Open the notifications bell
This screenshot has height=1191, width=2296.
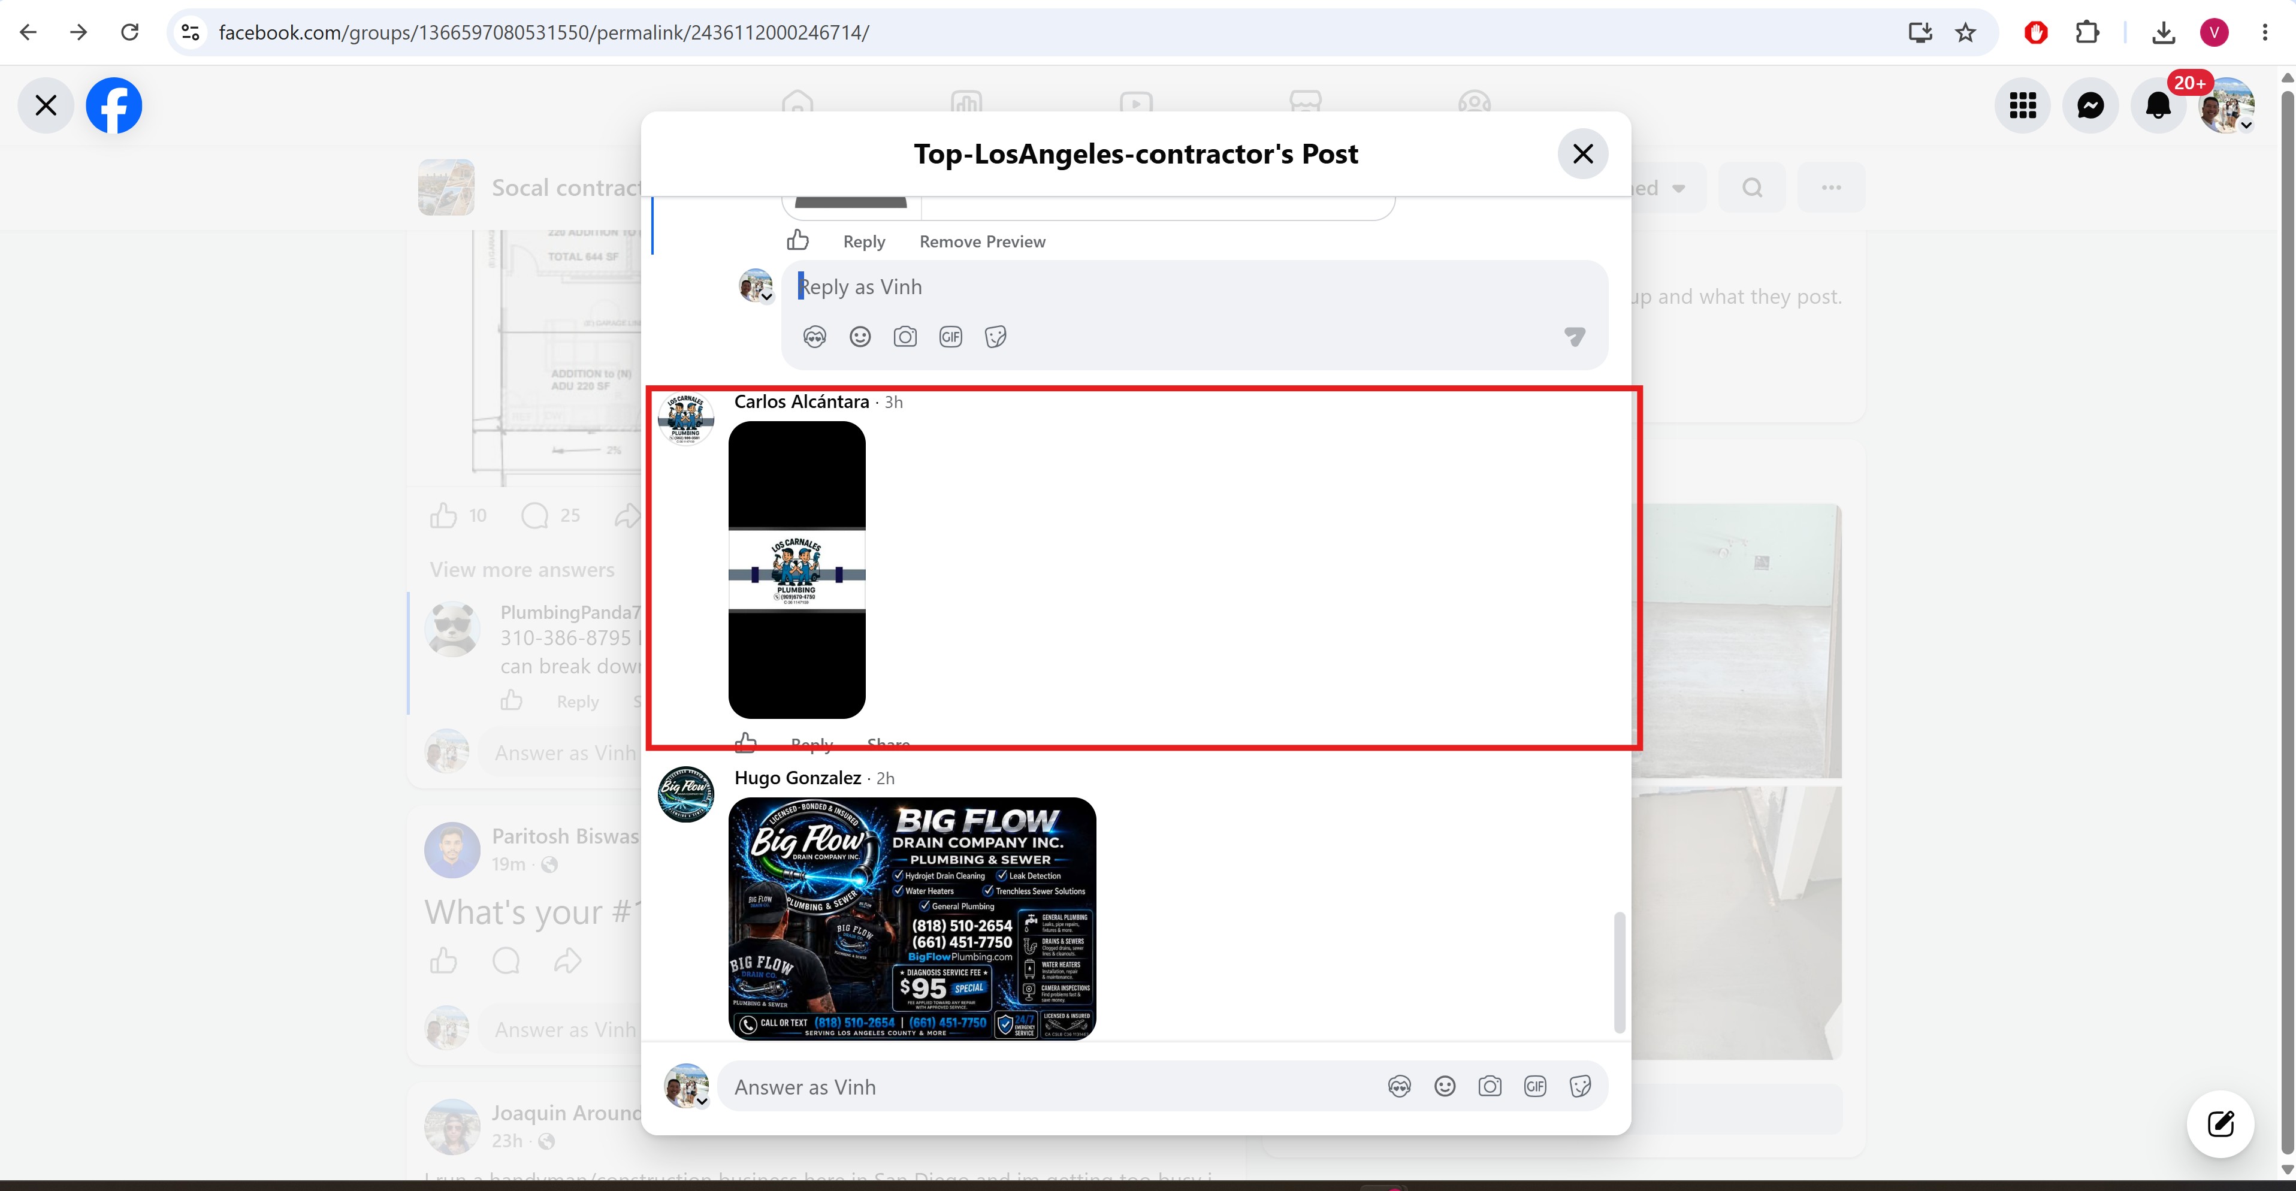coord(2158,105)
